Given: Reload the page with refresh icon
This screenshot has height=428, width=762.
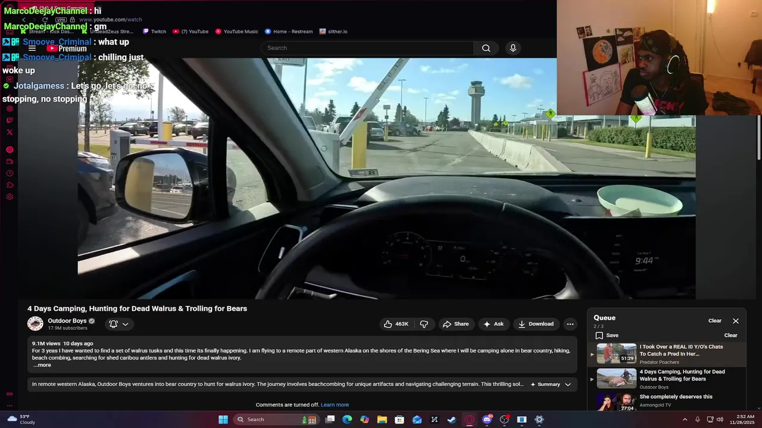Looking at the screenshot, I should coord(45,20).
